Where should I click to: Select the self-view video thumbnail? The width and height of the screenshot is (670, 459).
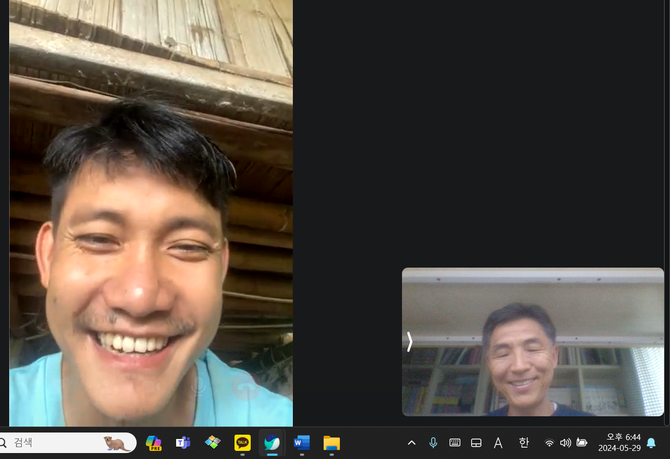click(x=533, y=342)
